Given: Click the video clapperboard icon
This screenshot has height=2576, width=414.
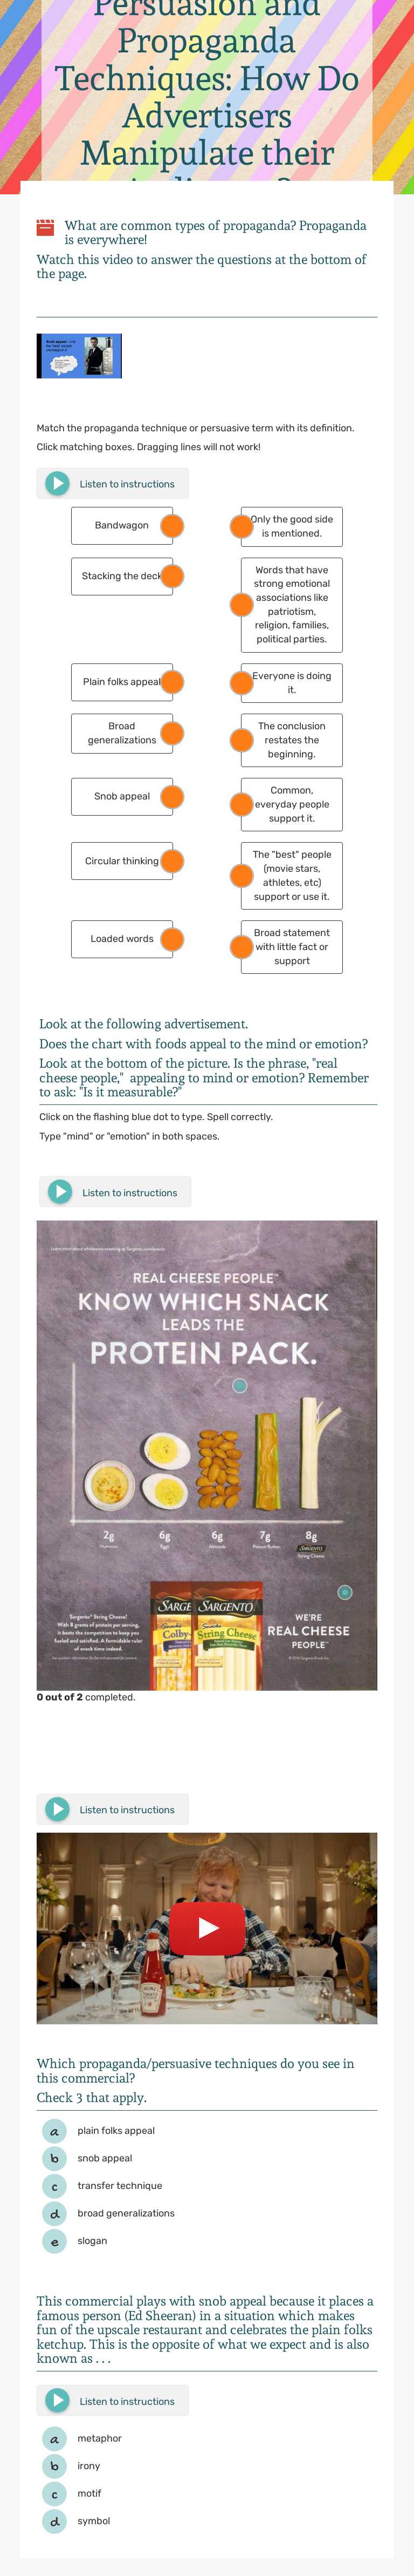Looking at the screenshot, I should click(45, 228).
